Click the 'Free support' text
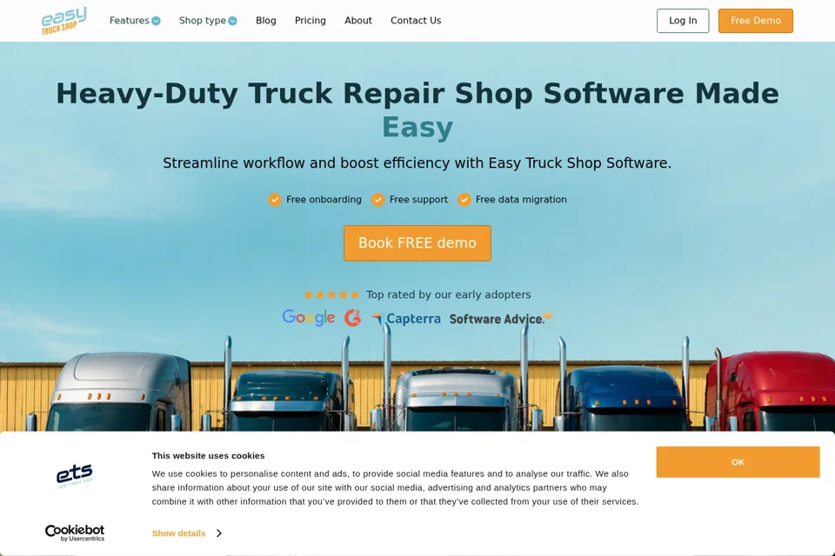Image resolution: width=835 pixels, height=556 pixels. (x=418, y=200)
